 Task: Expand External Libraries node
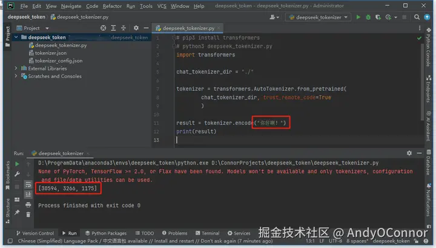coord(16,68)
